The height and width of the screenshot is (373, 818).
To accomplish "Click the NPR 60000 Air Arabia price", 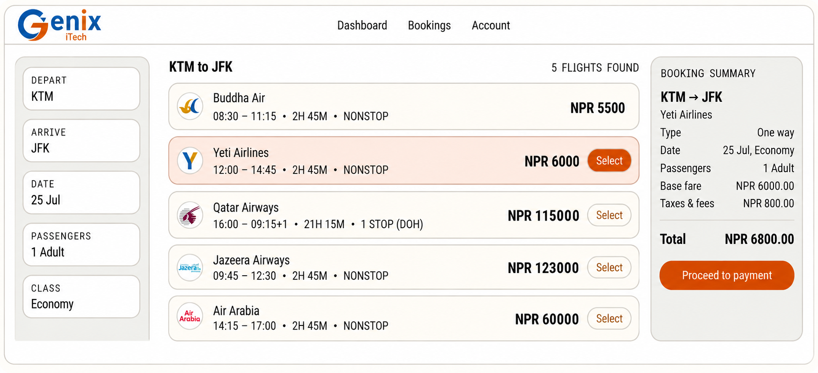I will [547, 319].
